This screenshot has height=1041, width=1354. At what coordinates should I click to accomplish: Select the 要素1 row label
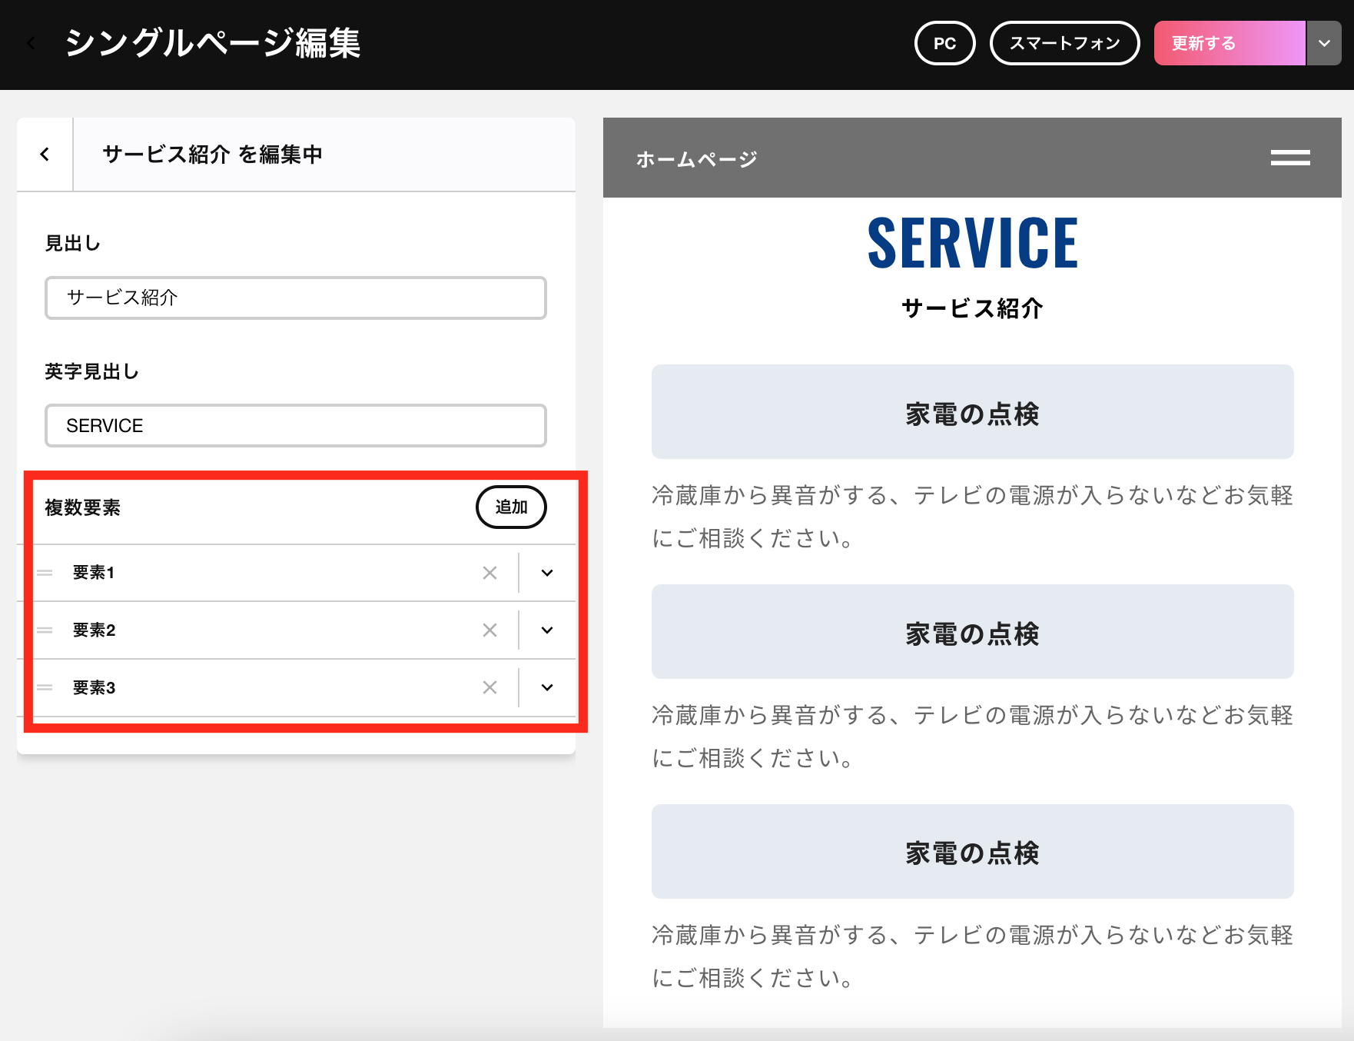(94, 573)
